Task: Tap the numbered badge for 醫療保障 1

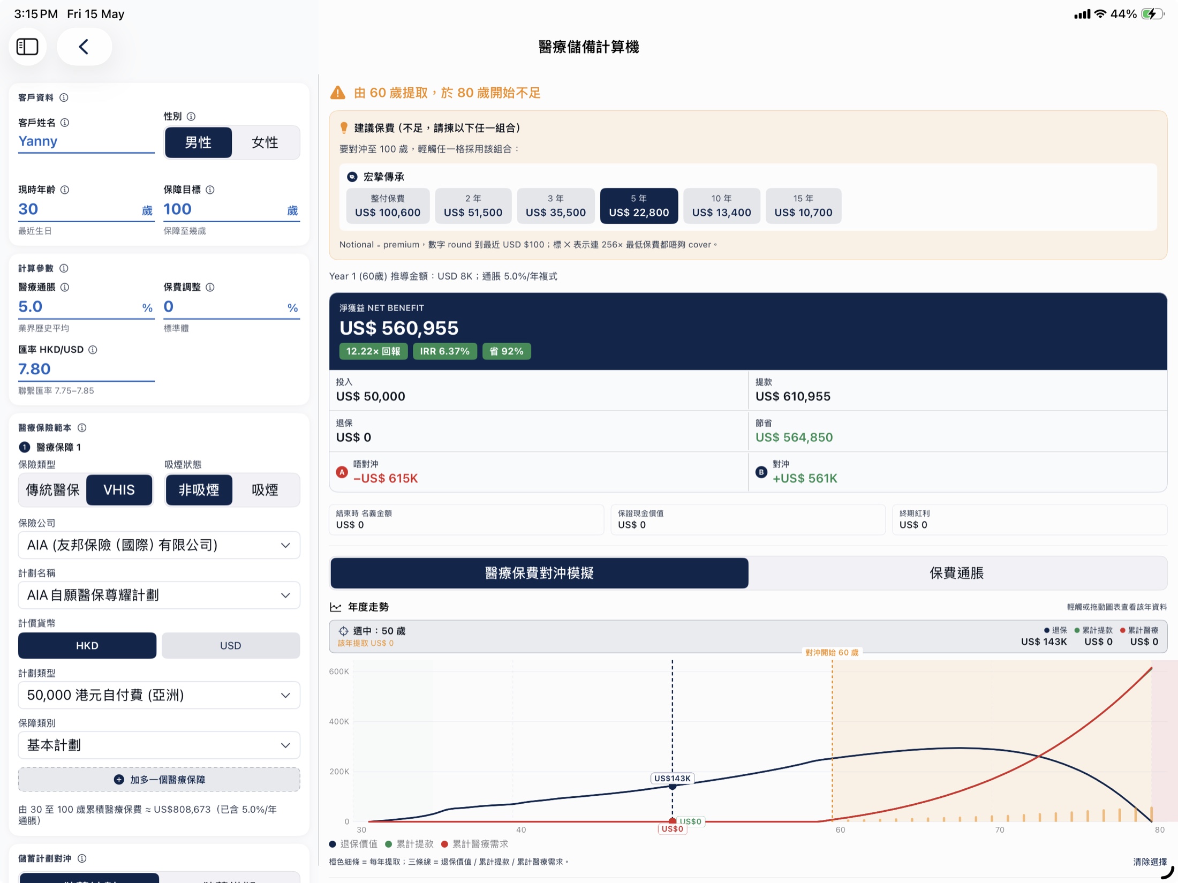Action: click(25, 447)
